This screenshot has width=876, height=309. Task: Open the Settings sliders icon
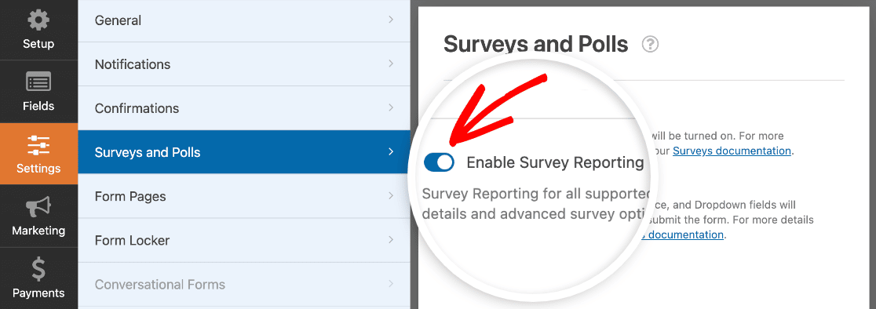pyautogui.click(x=38, y=145)
